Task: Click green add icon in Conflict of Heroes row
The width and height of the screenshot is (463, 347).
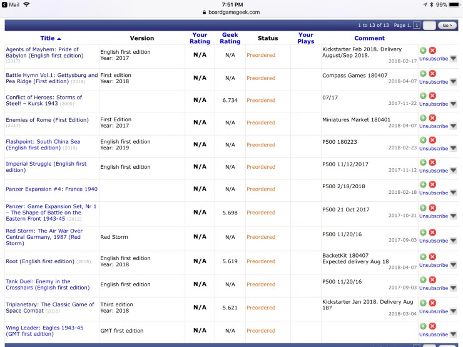Action: click(423, 96)
